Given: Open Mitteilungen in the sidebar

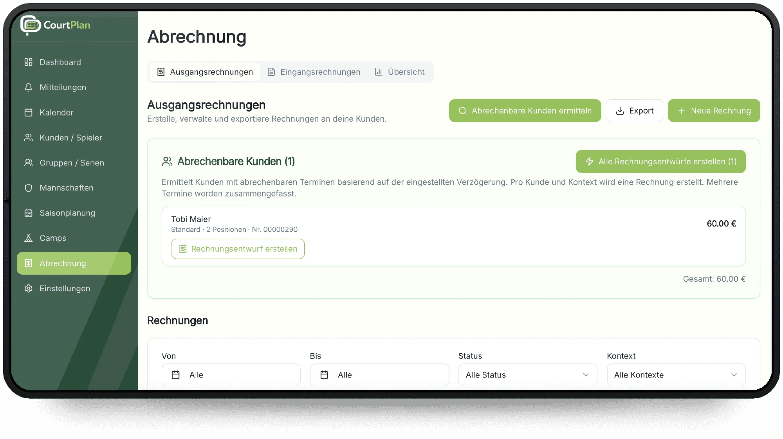Looking at the screenshot, I should pos(74,87).
